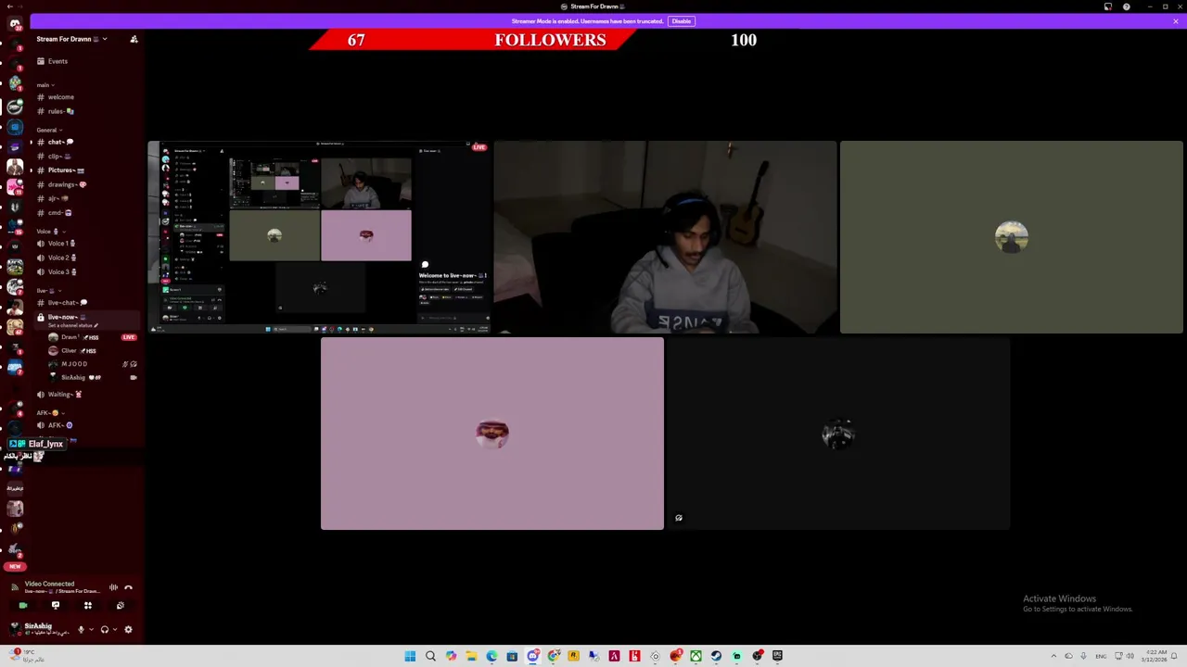The width and height of the screenshot is (1187, 667).
Task: Open Xbox app from taskbar
Action: (696, 656)
